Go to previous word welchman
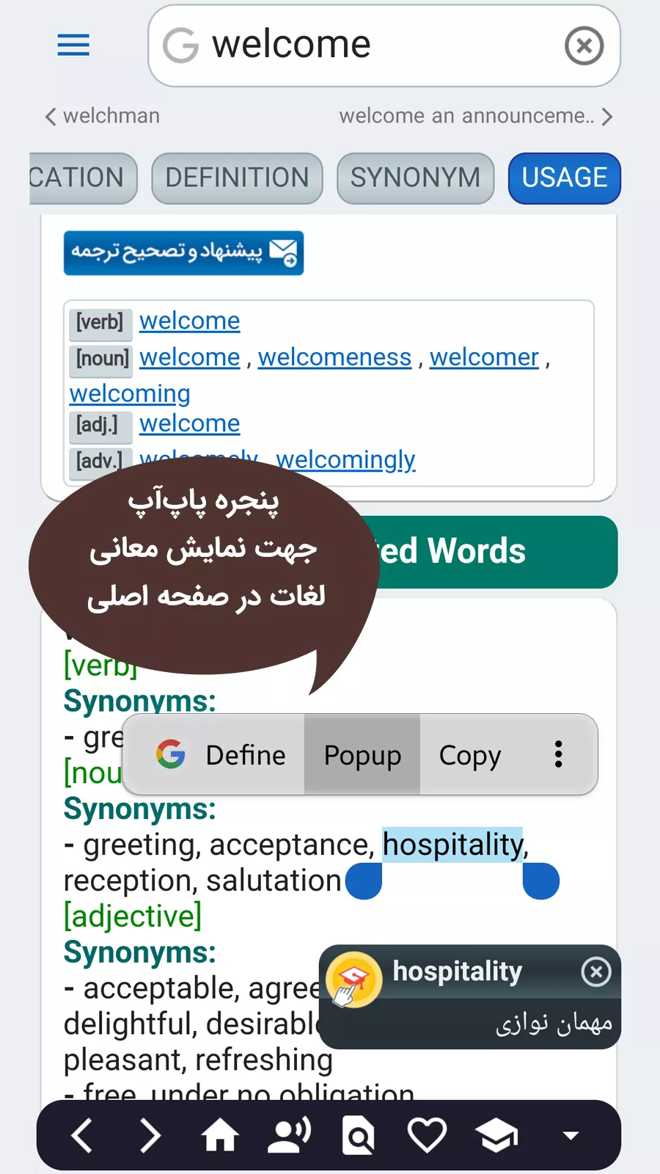 point(103,116)
